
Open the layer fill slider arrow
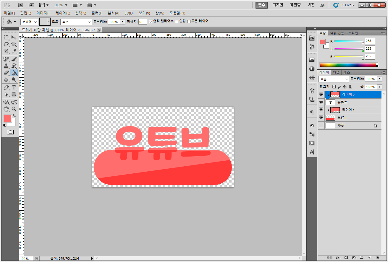point(379,87)
